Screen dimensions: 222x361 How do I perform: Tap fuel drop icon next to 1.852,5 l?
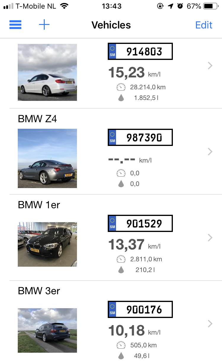121,98
